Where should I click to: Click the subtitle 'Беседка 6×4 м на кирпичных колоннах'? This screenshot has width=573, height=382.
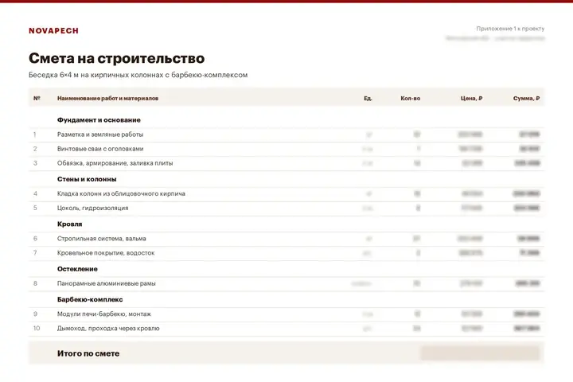tap(95, 75)
